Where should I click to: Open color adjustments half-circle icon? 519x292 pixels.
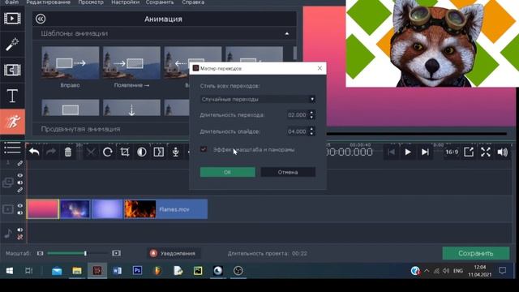point(142,152)
